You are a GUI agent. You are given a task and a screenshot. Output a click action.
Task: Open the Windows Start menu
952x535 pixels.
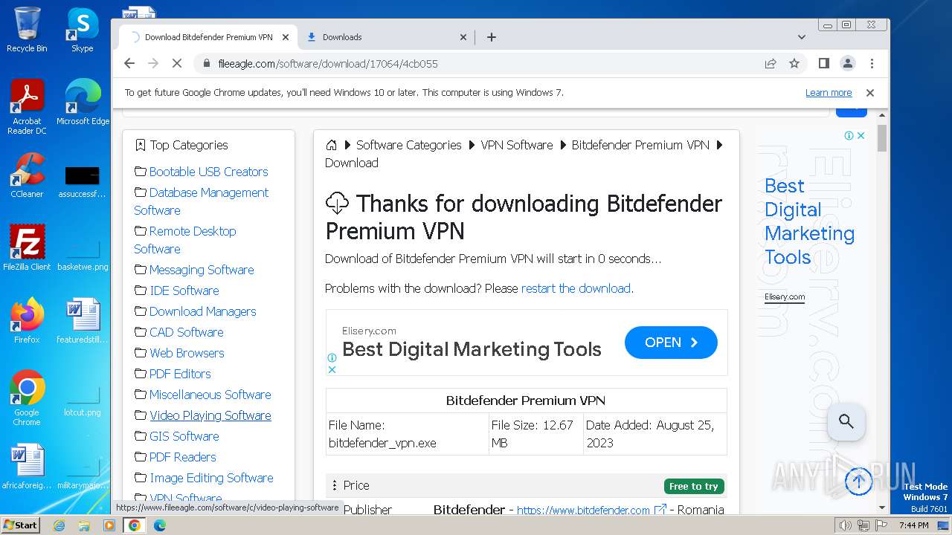(21, 525)
